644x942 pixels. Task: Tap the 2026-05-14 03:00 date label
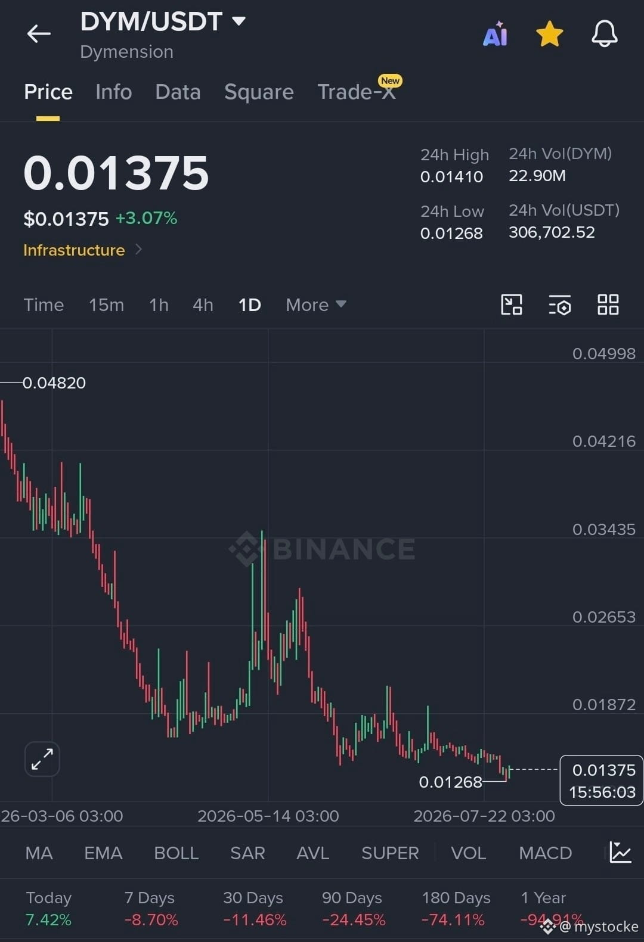[x=268, y=816]
